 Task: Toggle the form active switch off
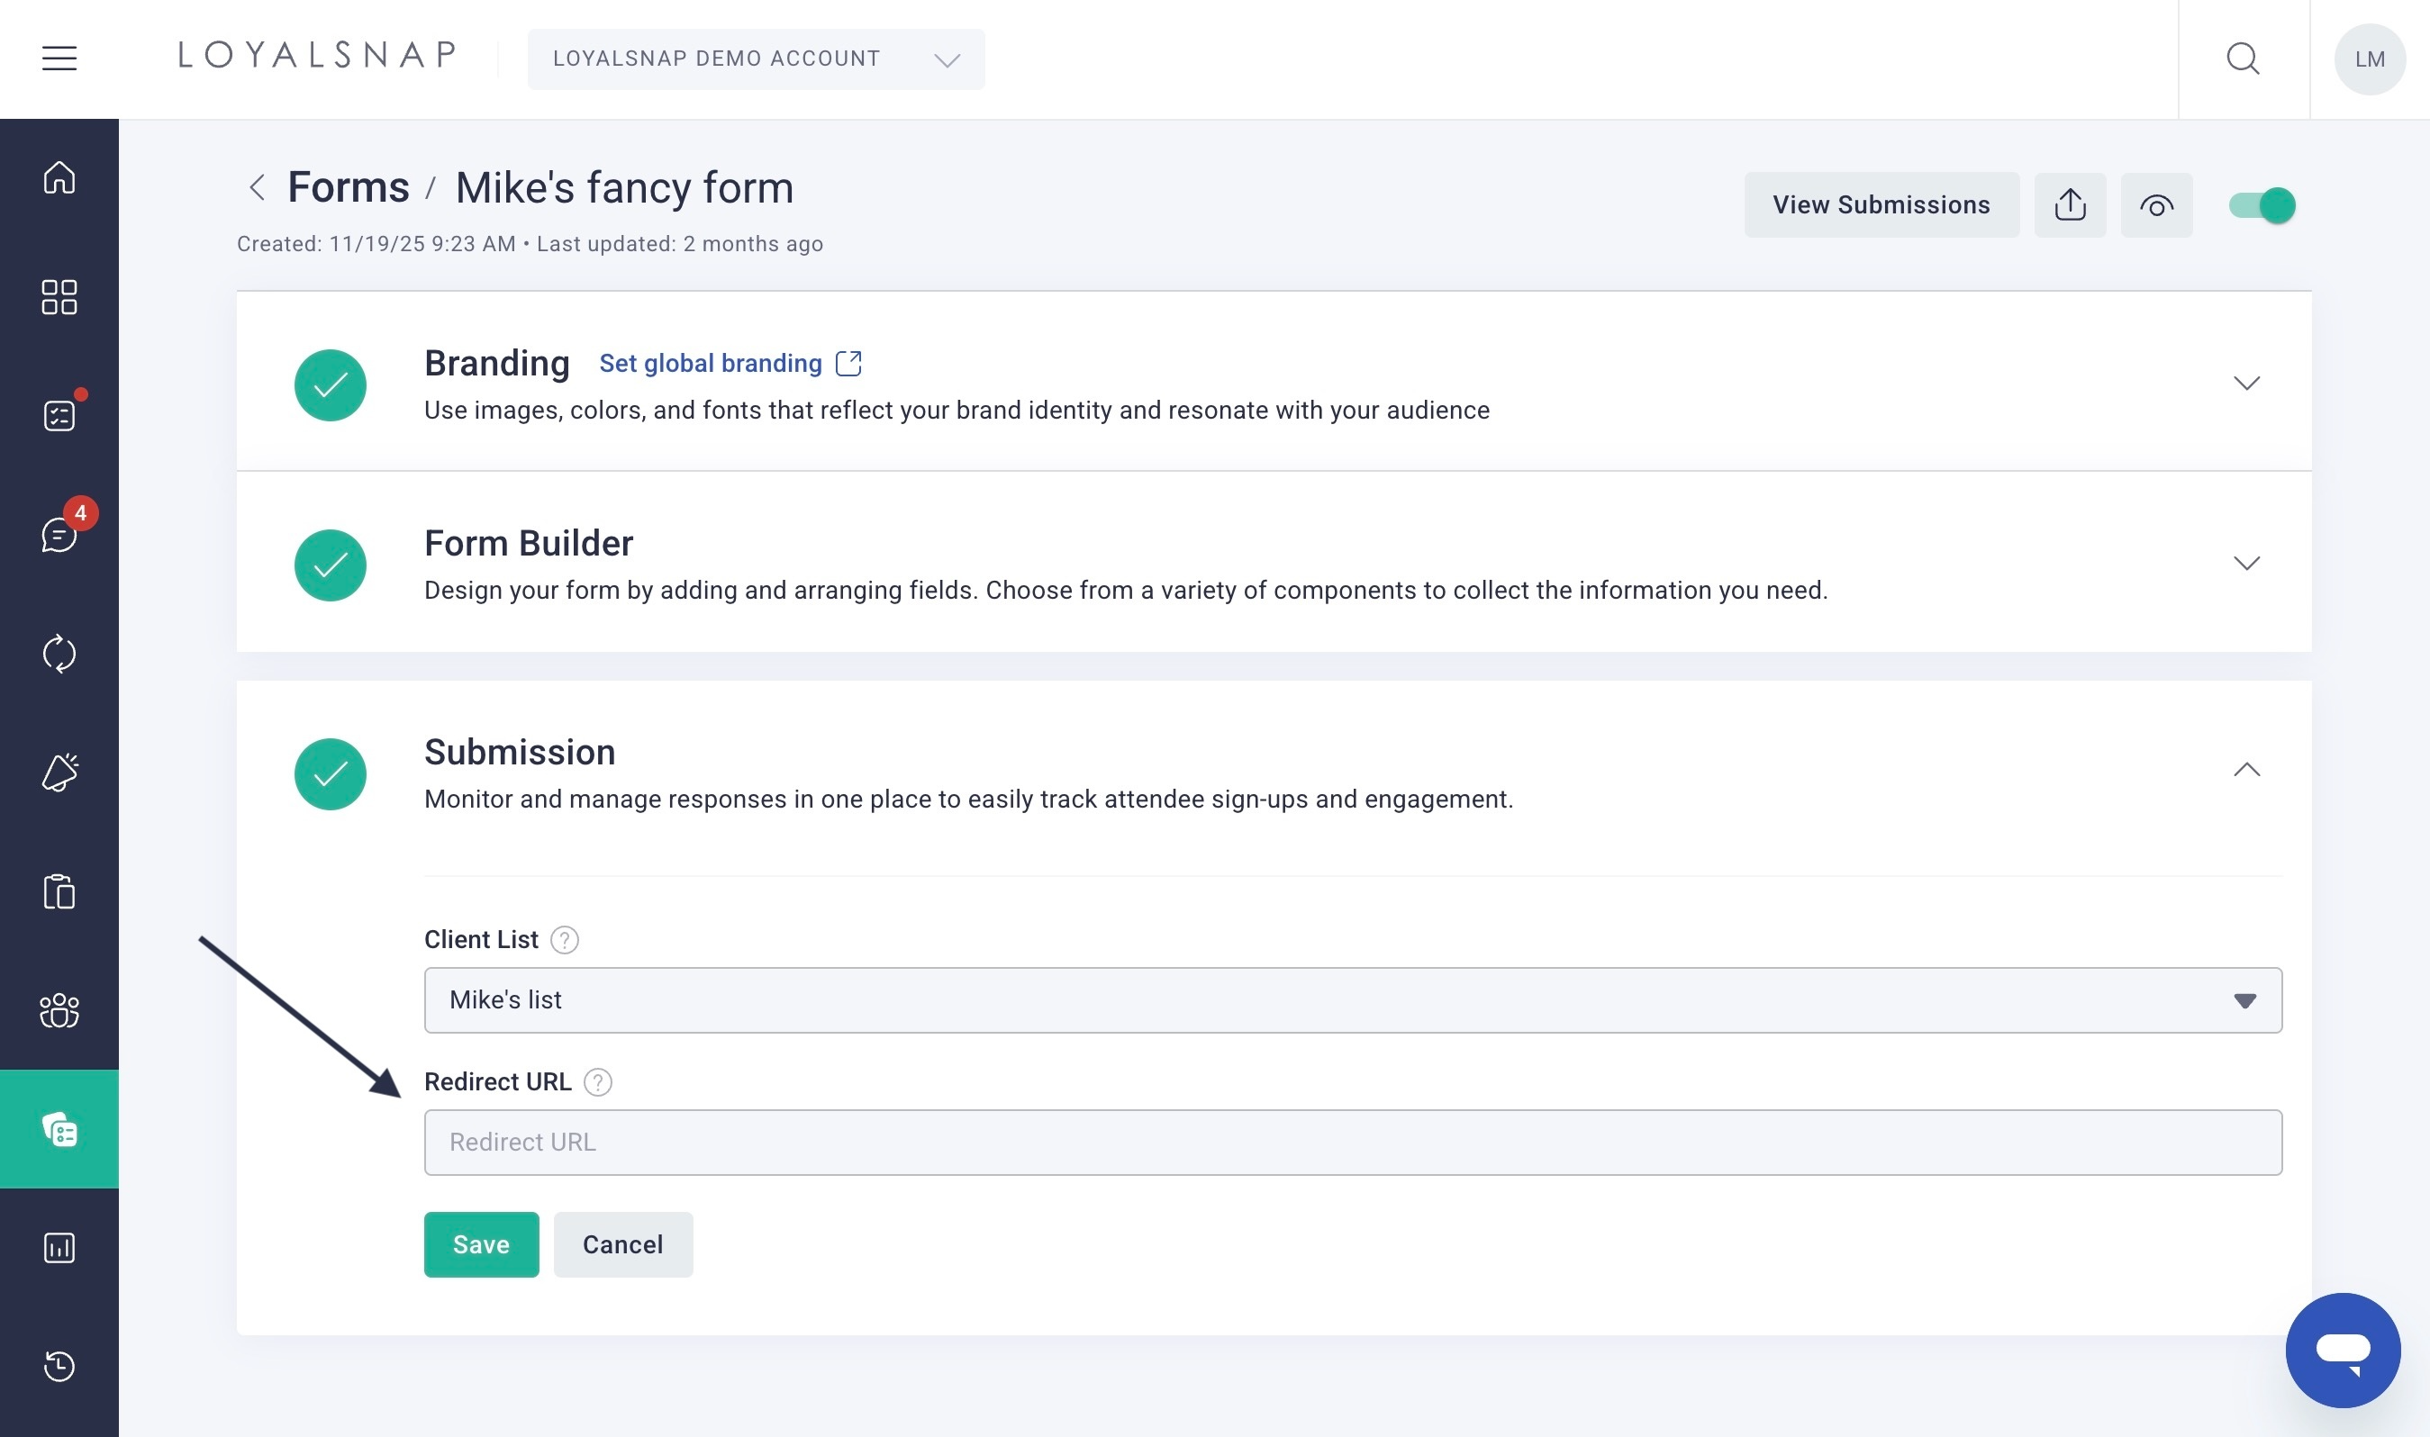coord(2262,205)
